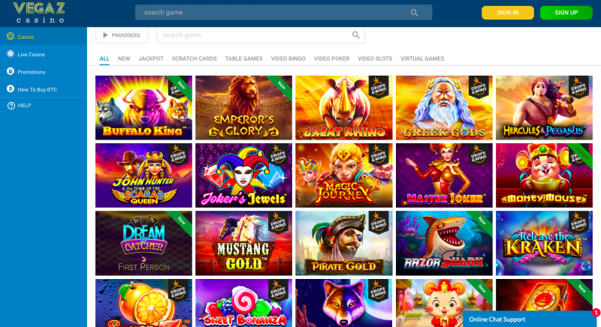
Task: Open the Money Mouse game
Action: (x=544, y=175)
